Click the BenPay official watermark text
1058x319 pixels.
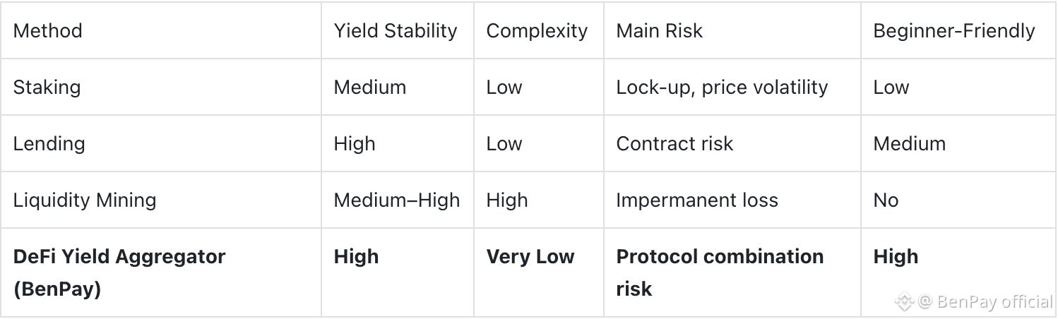point(994,302)
